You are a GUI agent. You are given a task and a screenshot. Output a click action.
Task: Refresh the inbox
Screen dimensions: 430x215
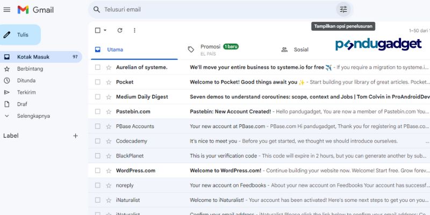[120, 31]
